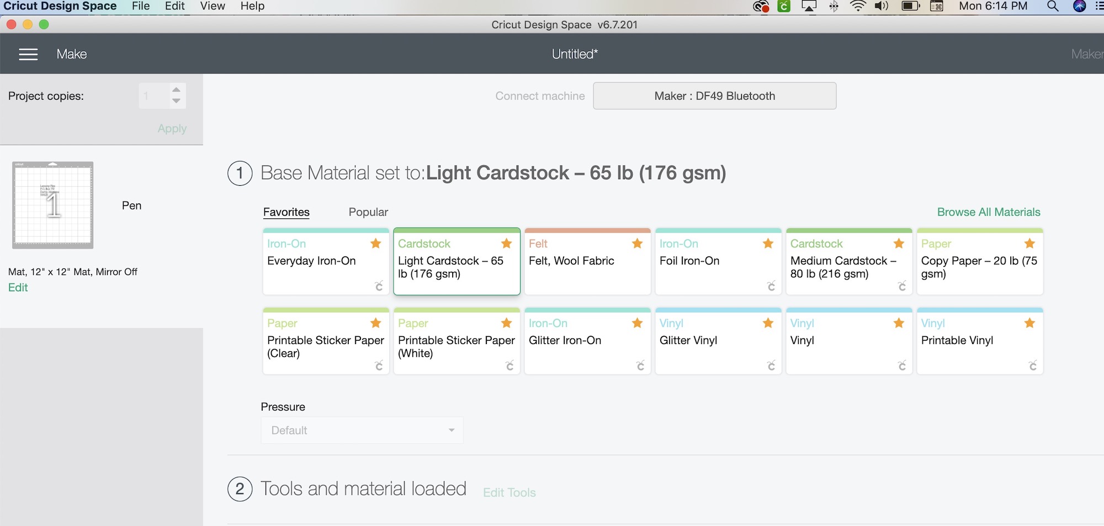Switch to the Favorites materials tab

[x=286, y=212]
